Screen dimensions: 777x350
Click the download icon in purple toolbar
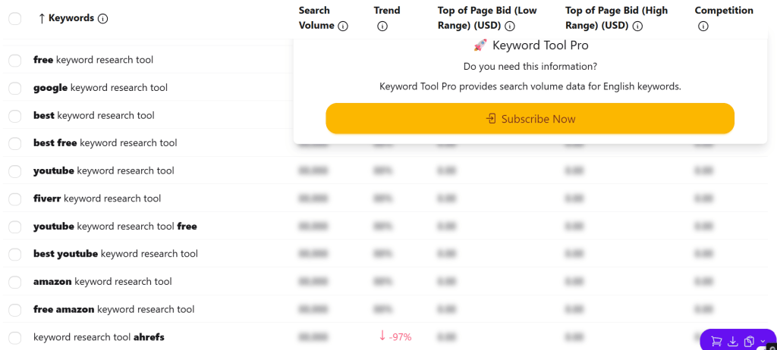pyautogui.click(x=733, y=341)
